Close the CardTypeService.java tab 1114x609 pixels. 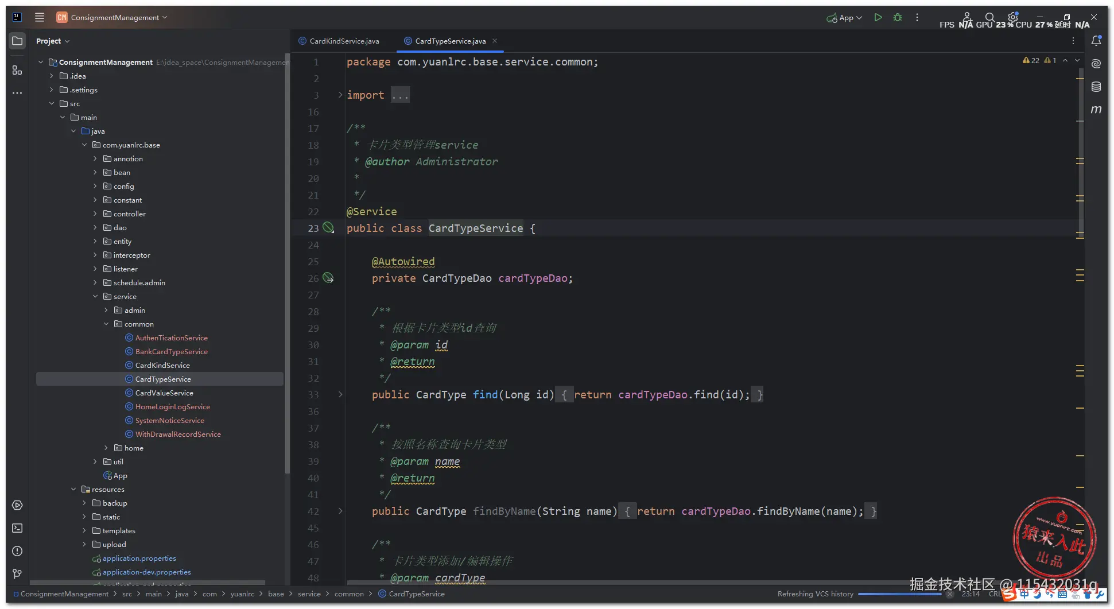(x=495, y=41)
